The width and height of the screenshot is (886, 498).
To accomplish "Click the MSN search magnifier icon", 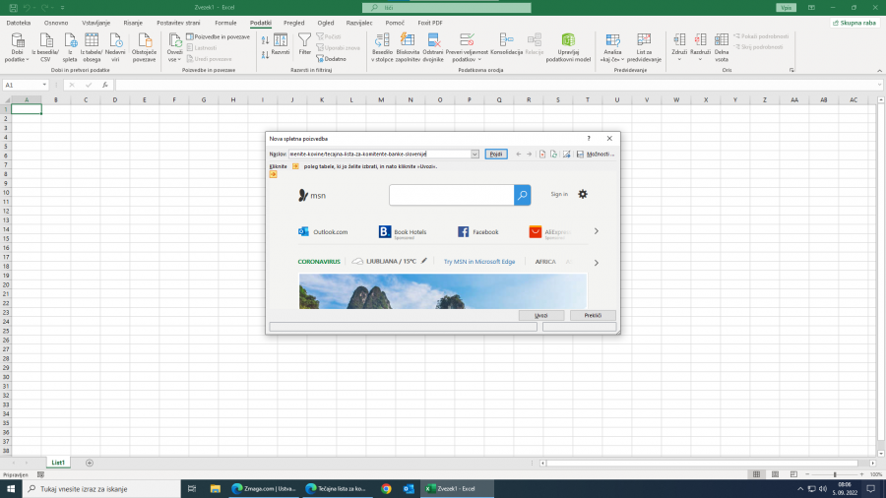I will pos(522,195).
